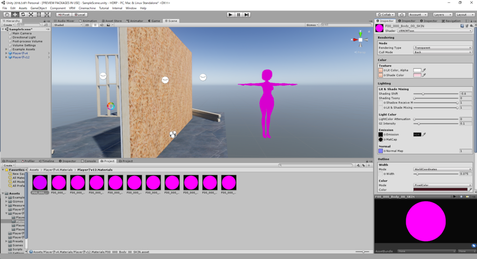Open Outline Color Mode FixedColor dropdown
Viewport: 477px width, 259px height.
[x=443, y=185]
